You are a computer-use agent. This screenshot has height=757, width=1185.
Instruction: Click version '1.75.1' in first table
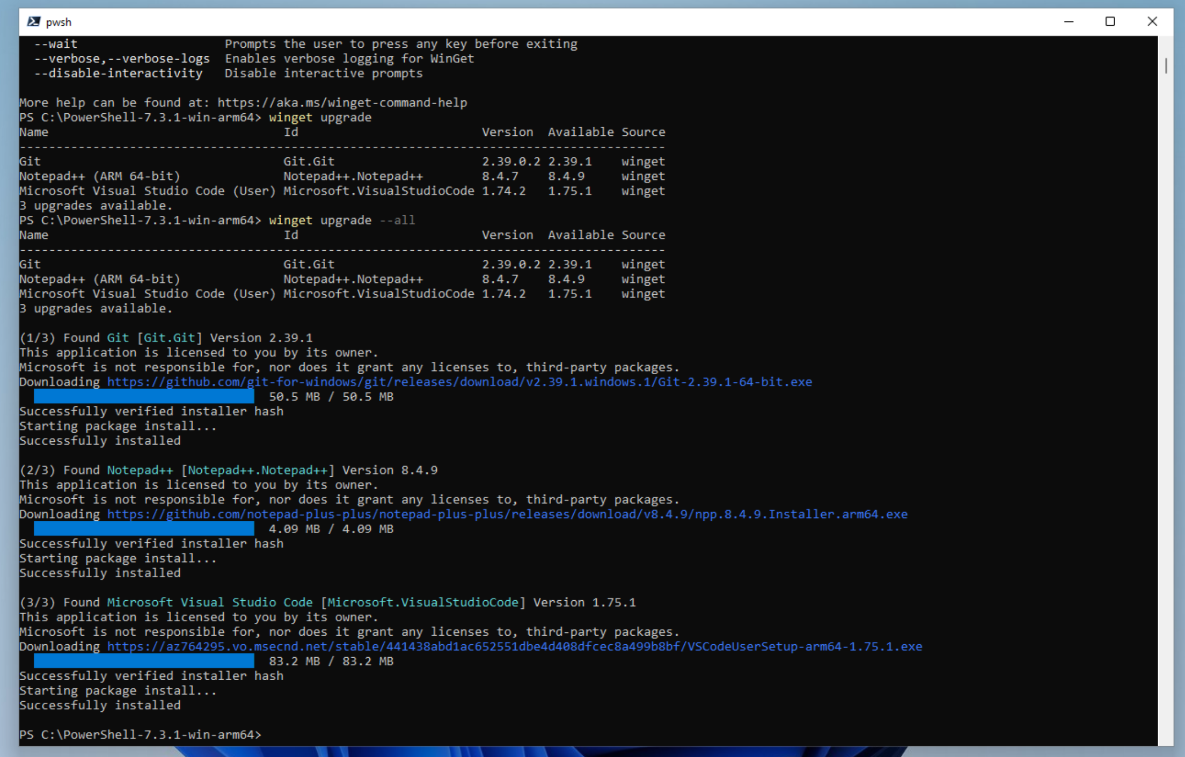[x=569, y=191]
